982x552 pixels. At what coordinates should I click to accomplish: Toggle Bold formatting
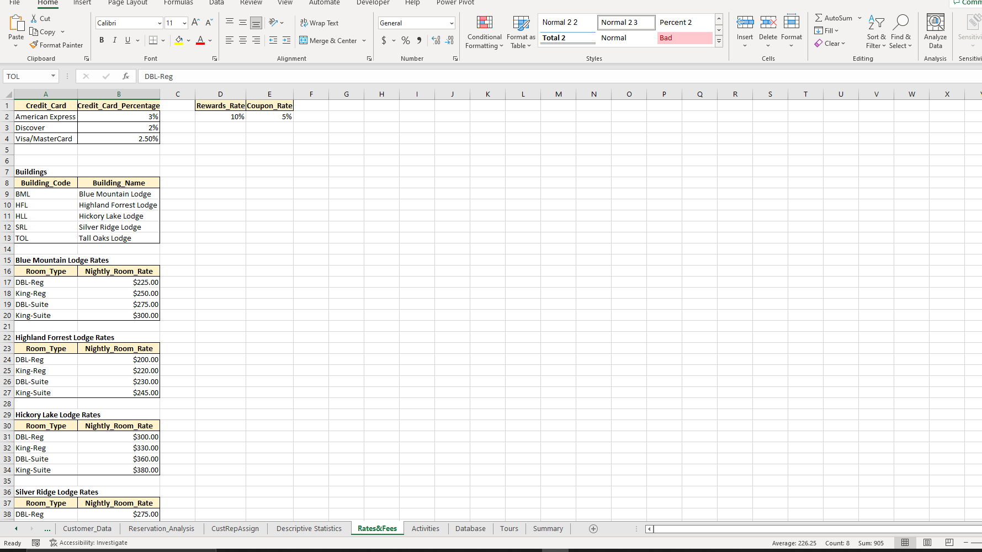(x=102, y=40)
